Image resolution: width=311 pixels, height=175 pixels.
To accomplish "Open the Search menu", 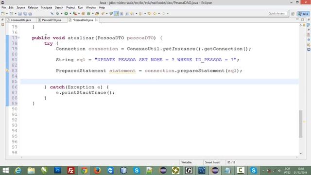I will [59, 8].
